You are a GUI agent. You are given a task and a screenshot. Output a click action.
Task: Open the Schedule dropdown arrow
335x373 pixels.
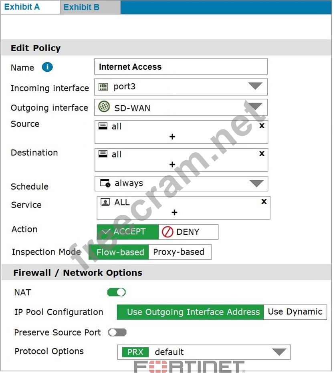256,183
